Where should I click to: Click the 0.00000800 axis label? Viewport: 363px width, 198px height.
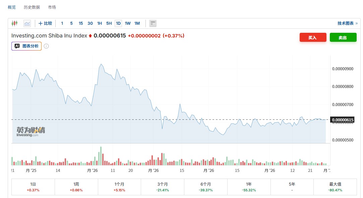coord(343,87)
